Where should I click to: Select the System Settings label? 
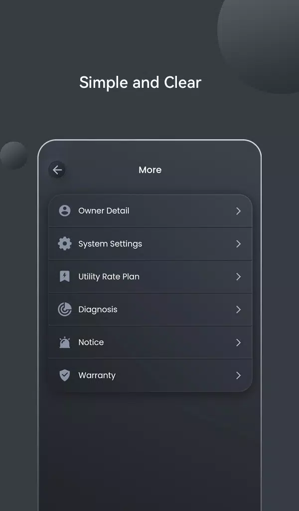click(110, 244)
